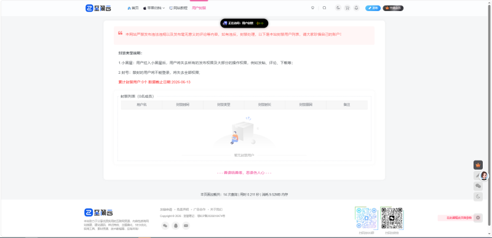The width and height of the screenshot is (492, 238).
Task: Open the 广告合作 footer link
Action: (x=199, y=210)
